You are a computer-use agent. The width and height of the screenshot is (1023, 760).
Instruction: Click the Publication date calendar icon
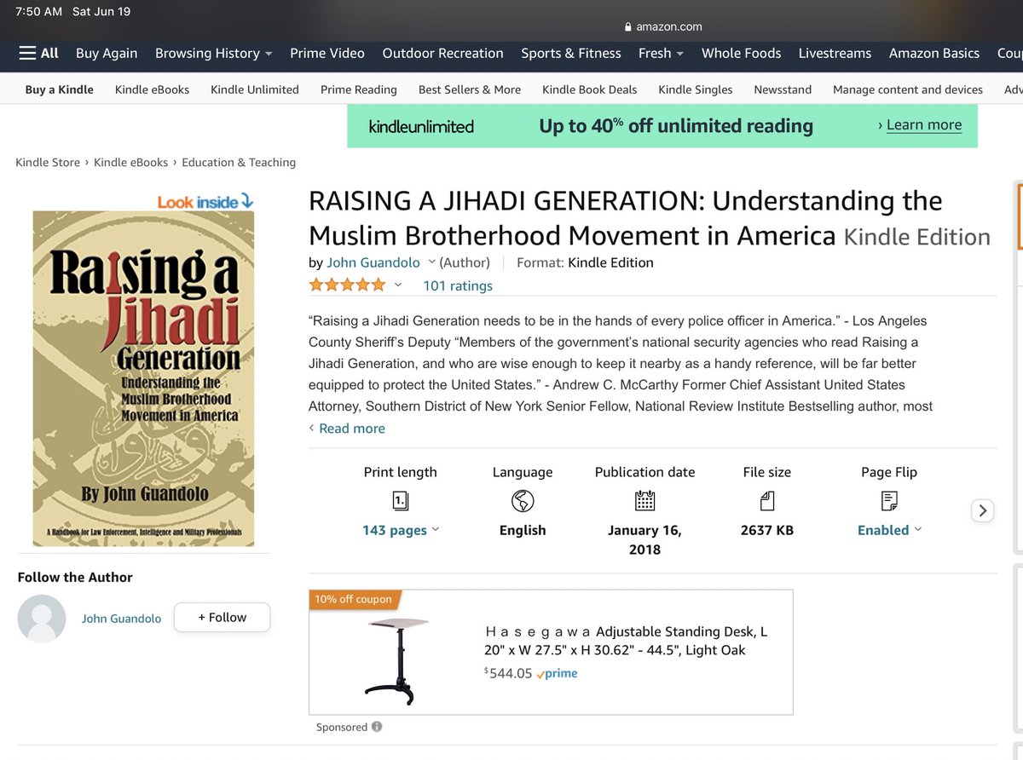coord(644,500)
